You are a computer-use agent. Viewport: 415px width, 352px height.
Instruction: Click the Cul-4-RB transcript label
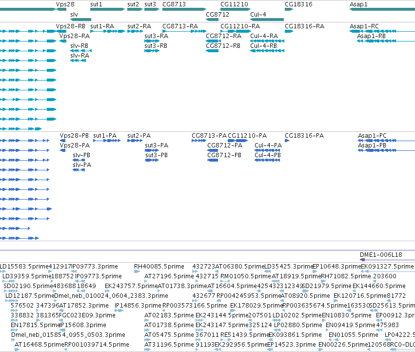point(264,46)
